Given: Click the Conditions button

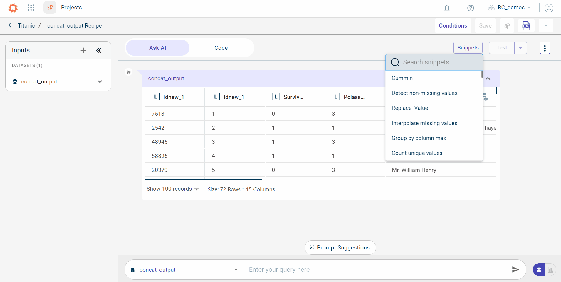Looking at the screenshot, I should point(453,26).
